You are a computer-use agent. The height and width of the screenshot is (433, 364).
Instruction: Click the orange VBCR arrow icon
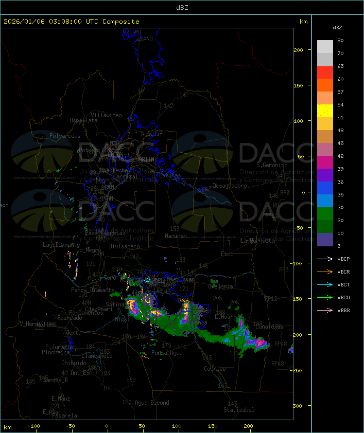(325, 272)
